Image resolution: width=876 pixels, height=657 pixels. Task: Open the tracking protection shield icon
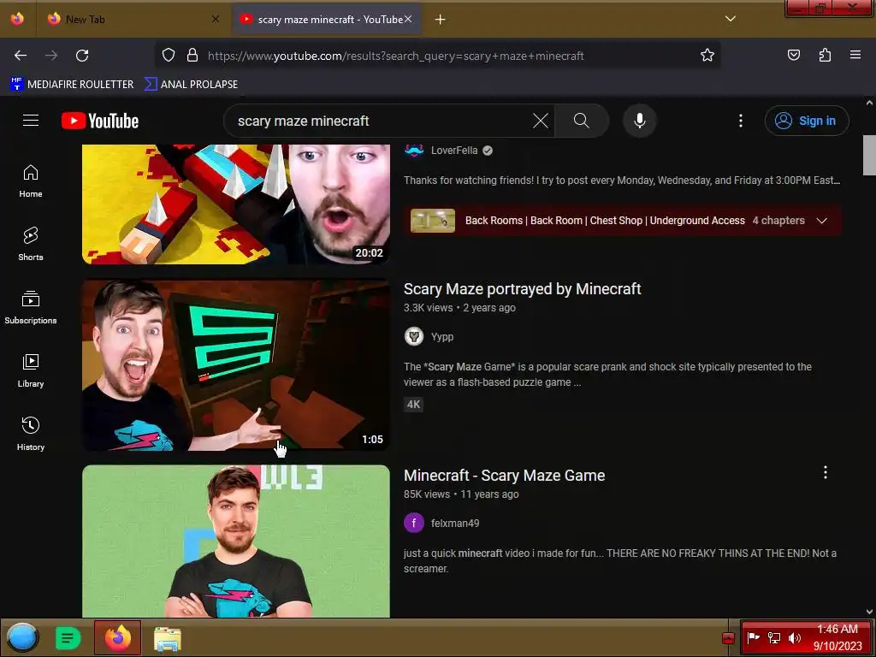pyautogui.click(x=169, y=56)
